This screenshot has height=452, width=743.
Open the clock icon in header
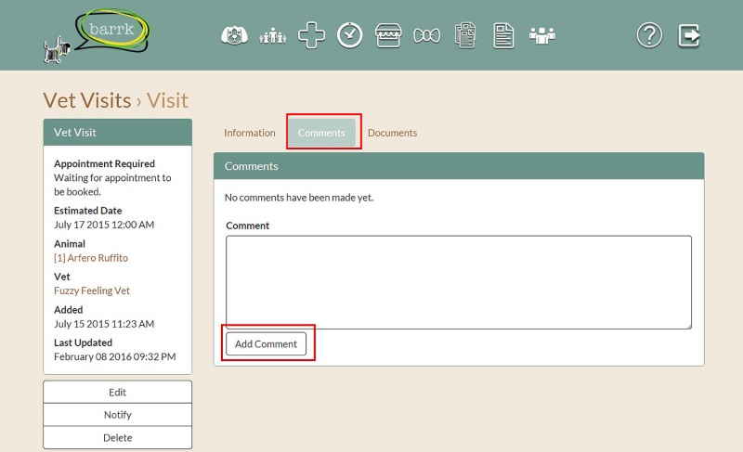click(350, 35)
